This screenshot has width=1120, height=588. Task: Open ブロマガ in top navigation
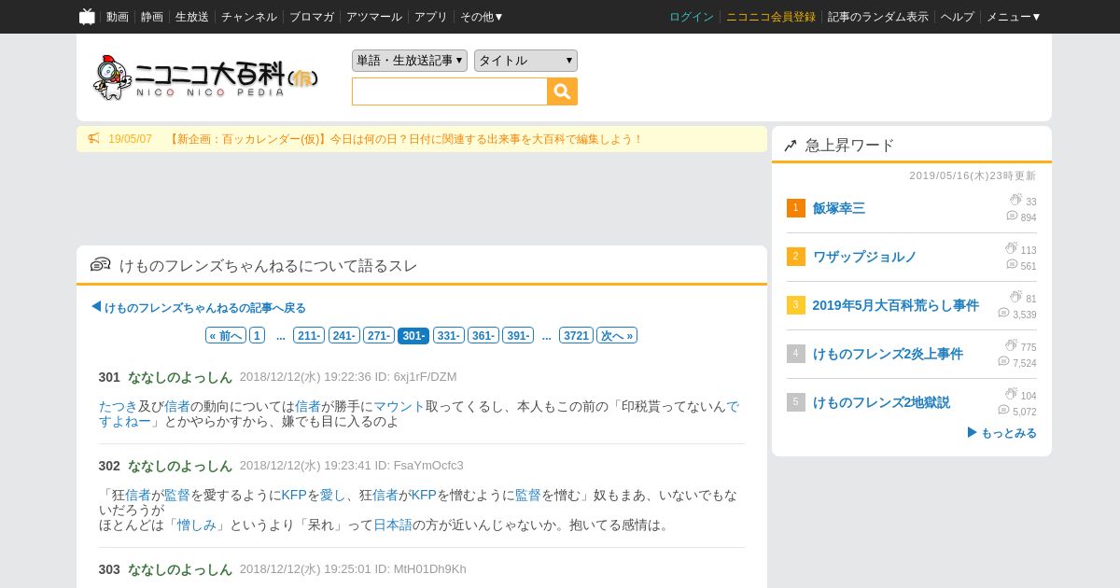pos(312,17)
